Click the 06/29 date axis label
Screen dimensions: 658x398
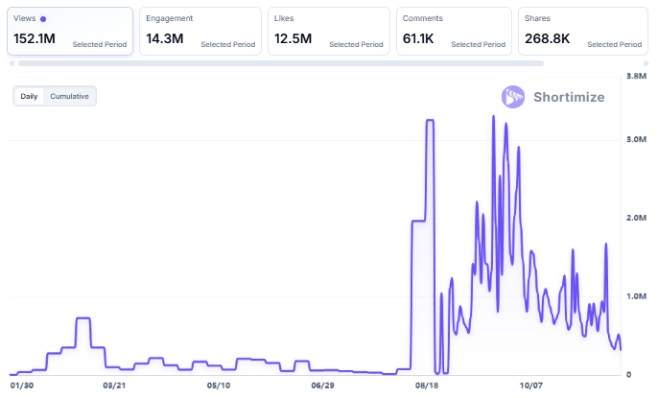[x=322, y=386]
